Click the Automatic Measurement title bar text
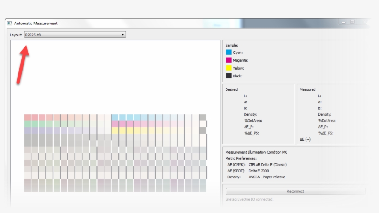 pos(36,23)
